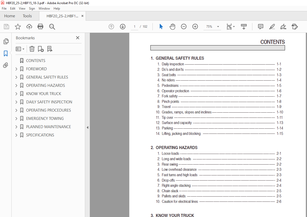Expand EMERGENCY TOWING bookmark
307x217 pixels.
pyautogui.click(x=17, y=119)
